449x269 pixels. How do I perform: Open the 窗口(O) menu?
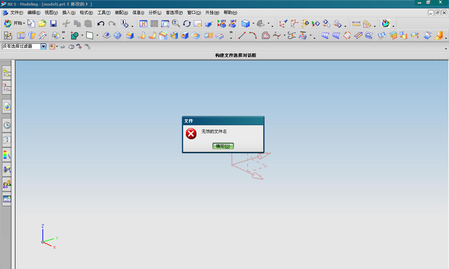194,13
